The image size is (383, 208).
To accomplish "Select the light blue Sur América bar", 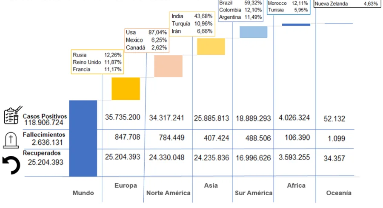I will 253,32.
